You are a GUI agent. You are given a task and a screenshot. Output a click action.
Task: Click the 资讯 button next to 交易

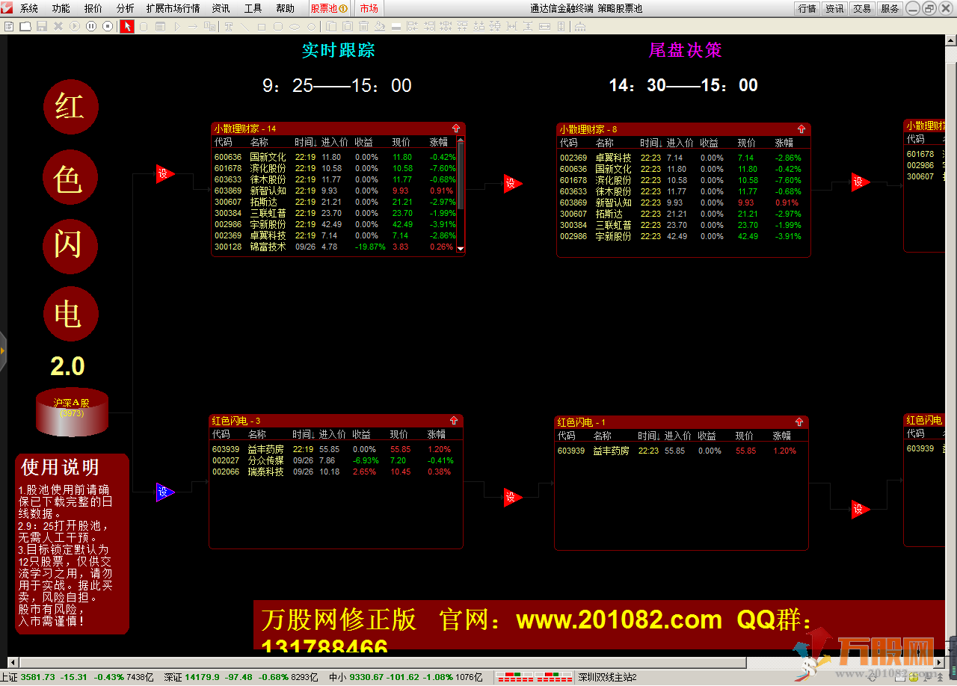(x=834, y=9)
